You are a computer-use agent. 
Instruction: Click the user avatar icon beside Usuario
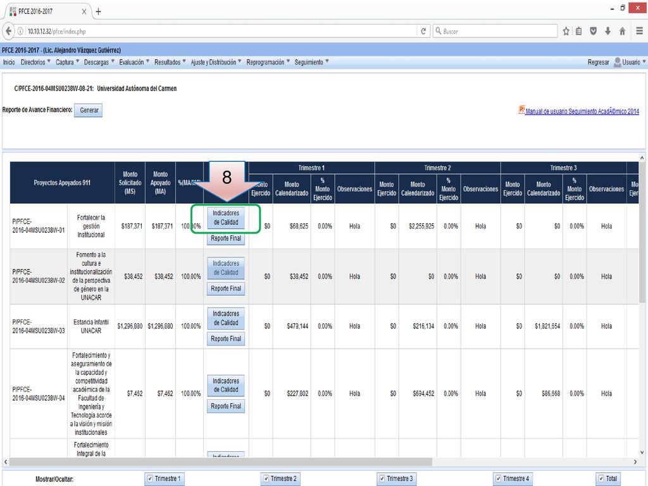618,62
